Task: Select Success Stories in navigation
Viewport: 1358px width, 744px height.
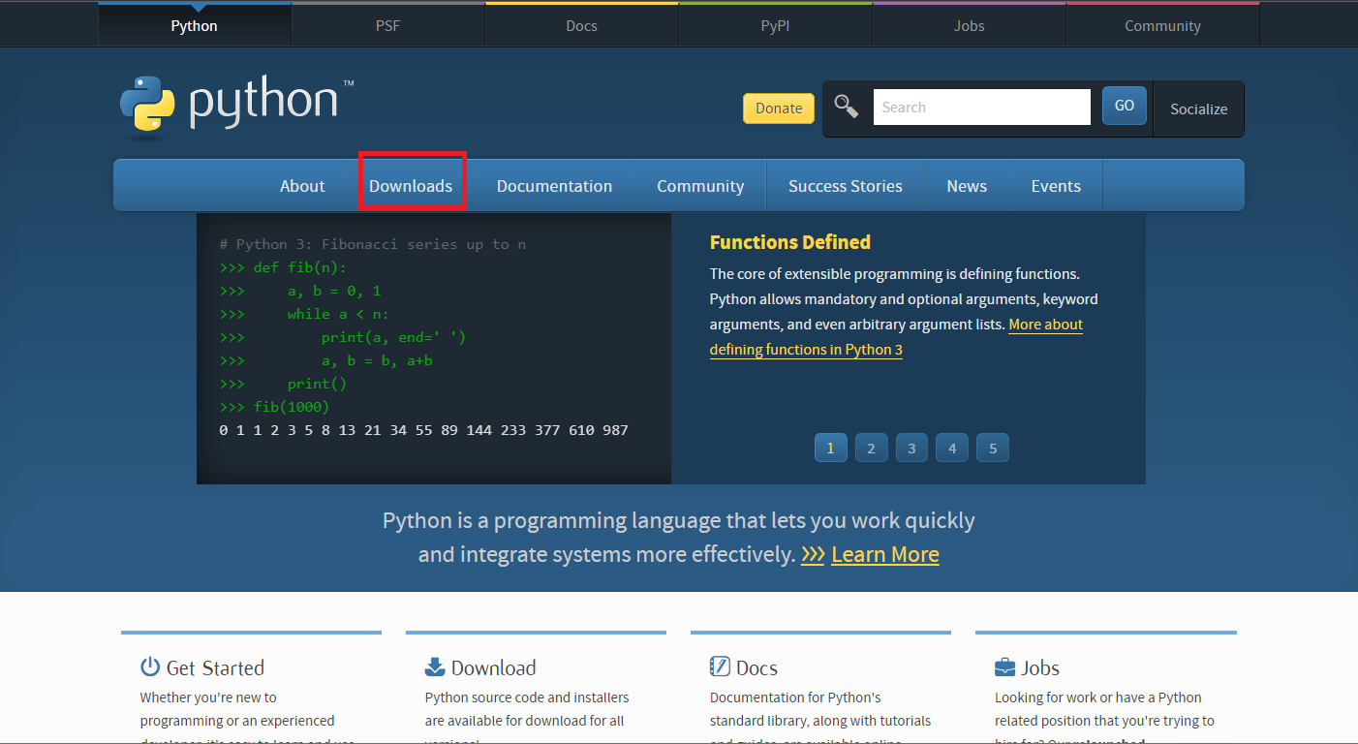Action: 845,186
